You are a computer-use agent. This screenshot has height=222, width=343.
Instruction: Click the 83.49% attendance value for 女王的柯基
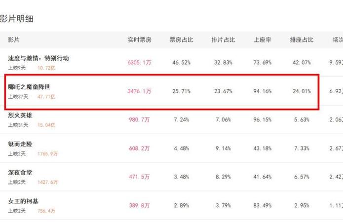point(263,205)
